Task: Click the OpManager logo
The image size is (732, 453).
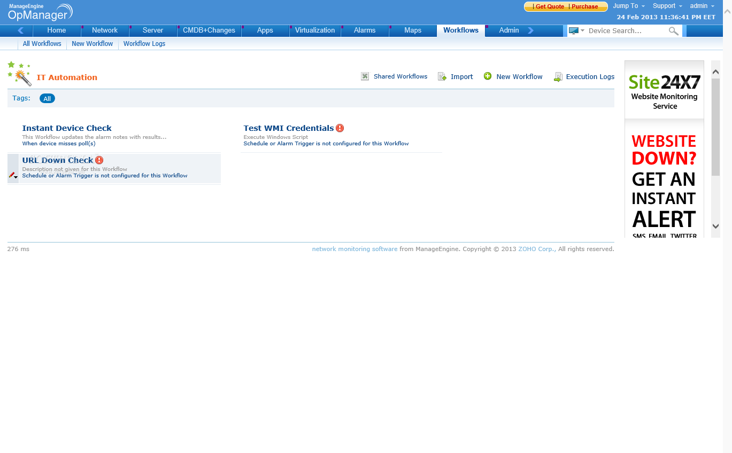Action: pyautogui.click(x=40, y=12)
